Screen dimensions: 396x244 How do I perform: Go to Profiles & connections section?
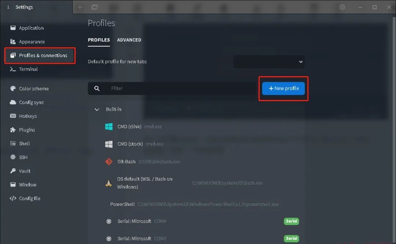[x=40, y=56]
